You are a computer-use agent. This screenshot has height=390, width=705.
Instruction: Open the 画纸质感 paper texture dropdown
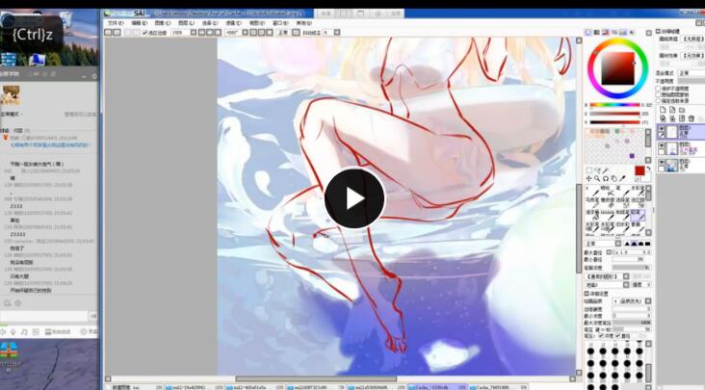pos(692,39)
